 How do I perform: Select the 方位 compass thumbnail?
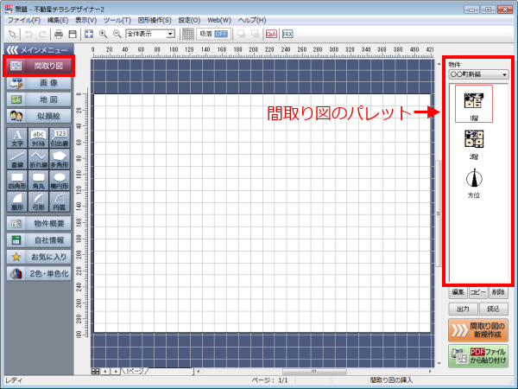pos(472,183)
